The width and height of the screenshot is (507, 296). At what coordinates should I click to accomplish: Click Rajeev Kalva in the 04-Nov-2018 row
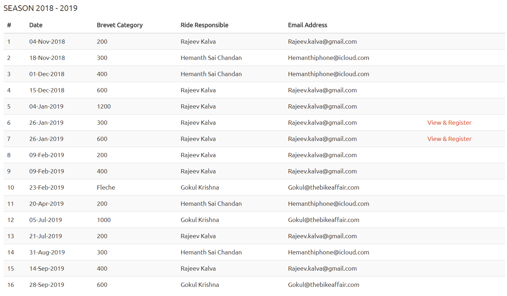[x=198, y=42]
